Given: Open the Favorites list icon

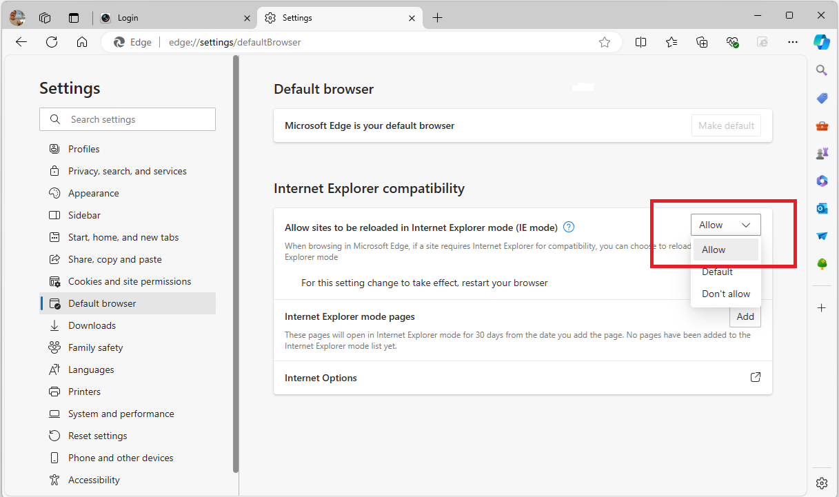Looking at the screenshot, I should tap(671, 42).
